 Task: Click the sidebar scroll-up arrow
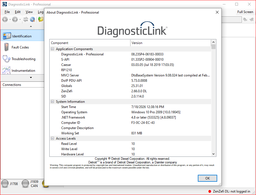31,26
